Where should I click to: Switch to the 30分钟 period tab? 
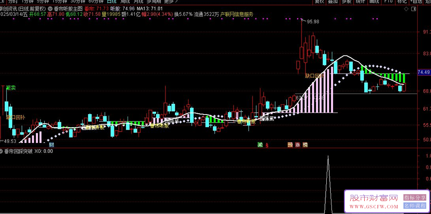tap(77, 1)
